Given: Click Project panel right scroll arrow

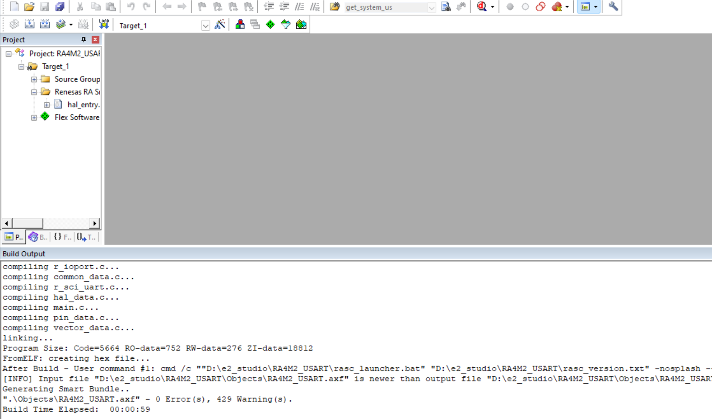Looking at the screenshot, I should tap(95, 223).
